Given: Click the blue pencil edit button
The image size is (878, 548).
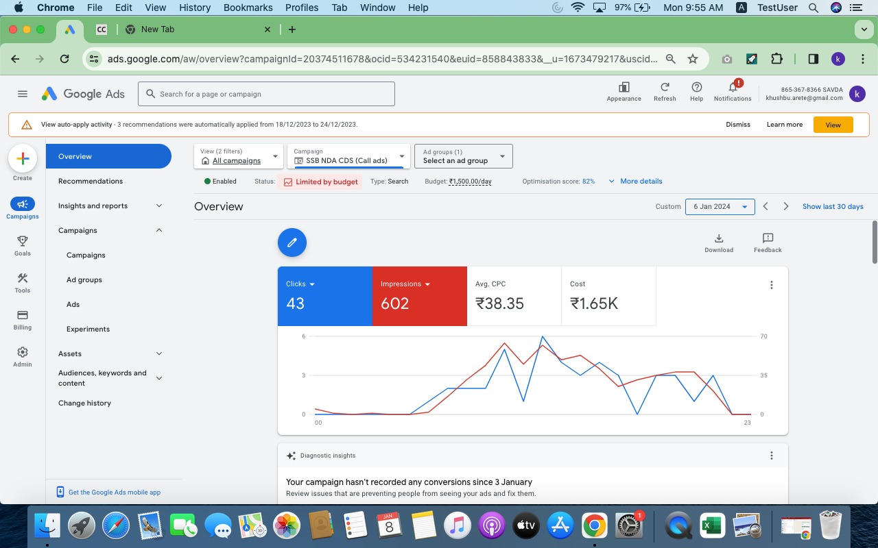Looking at the screenshot, I should point(292,242).
